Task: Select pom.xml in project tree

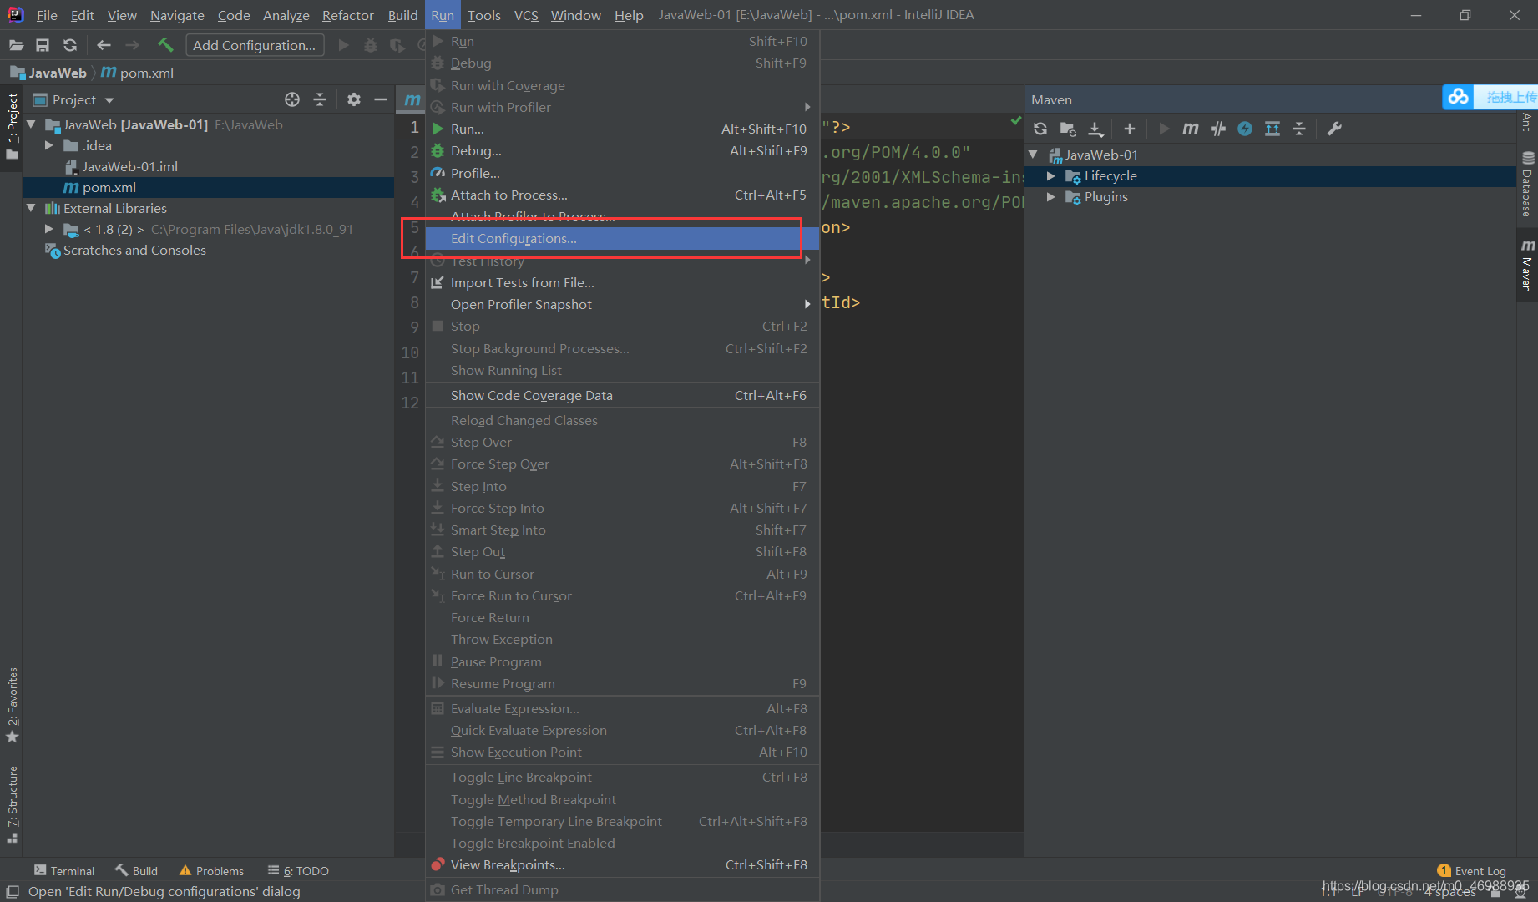Action: pyautogui.click(x=109, y=187)
